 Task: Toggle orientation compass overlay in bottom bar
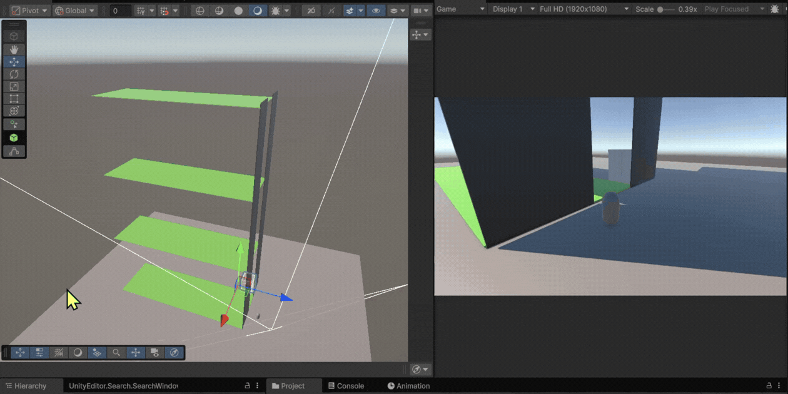174,353
